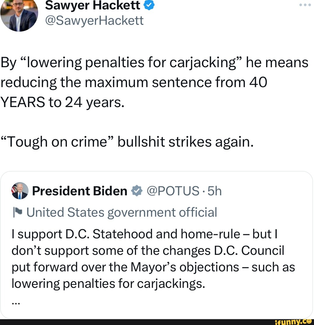The image size is (314, 325).
Task: Open Sawyer Hackett's profile picture
Action: click(19, 15)
